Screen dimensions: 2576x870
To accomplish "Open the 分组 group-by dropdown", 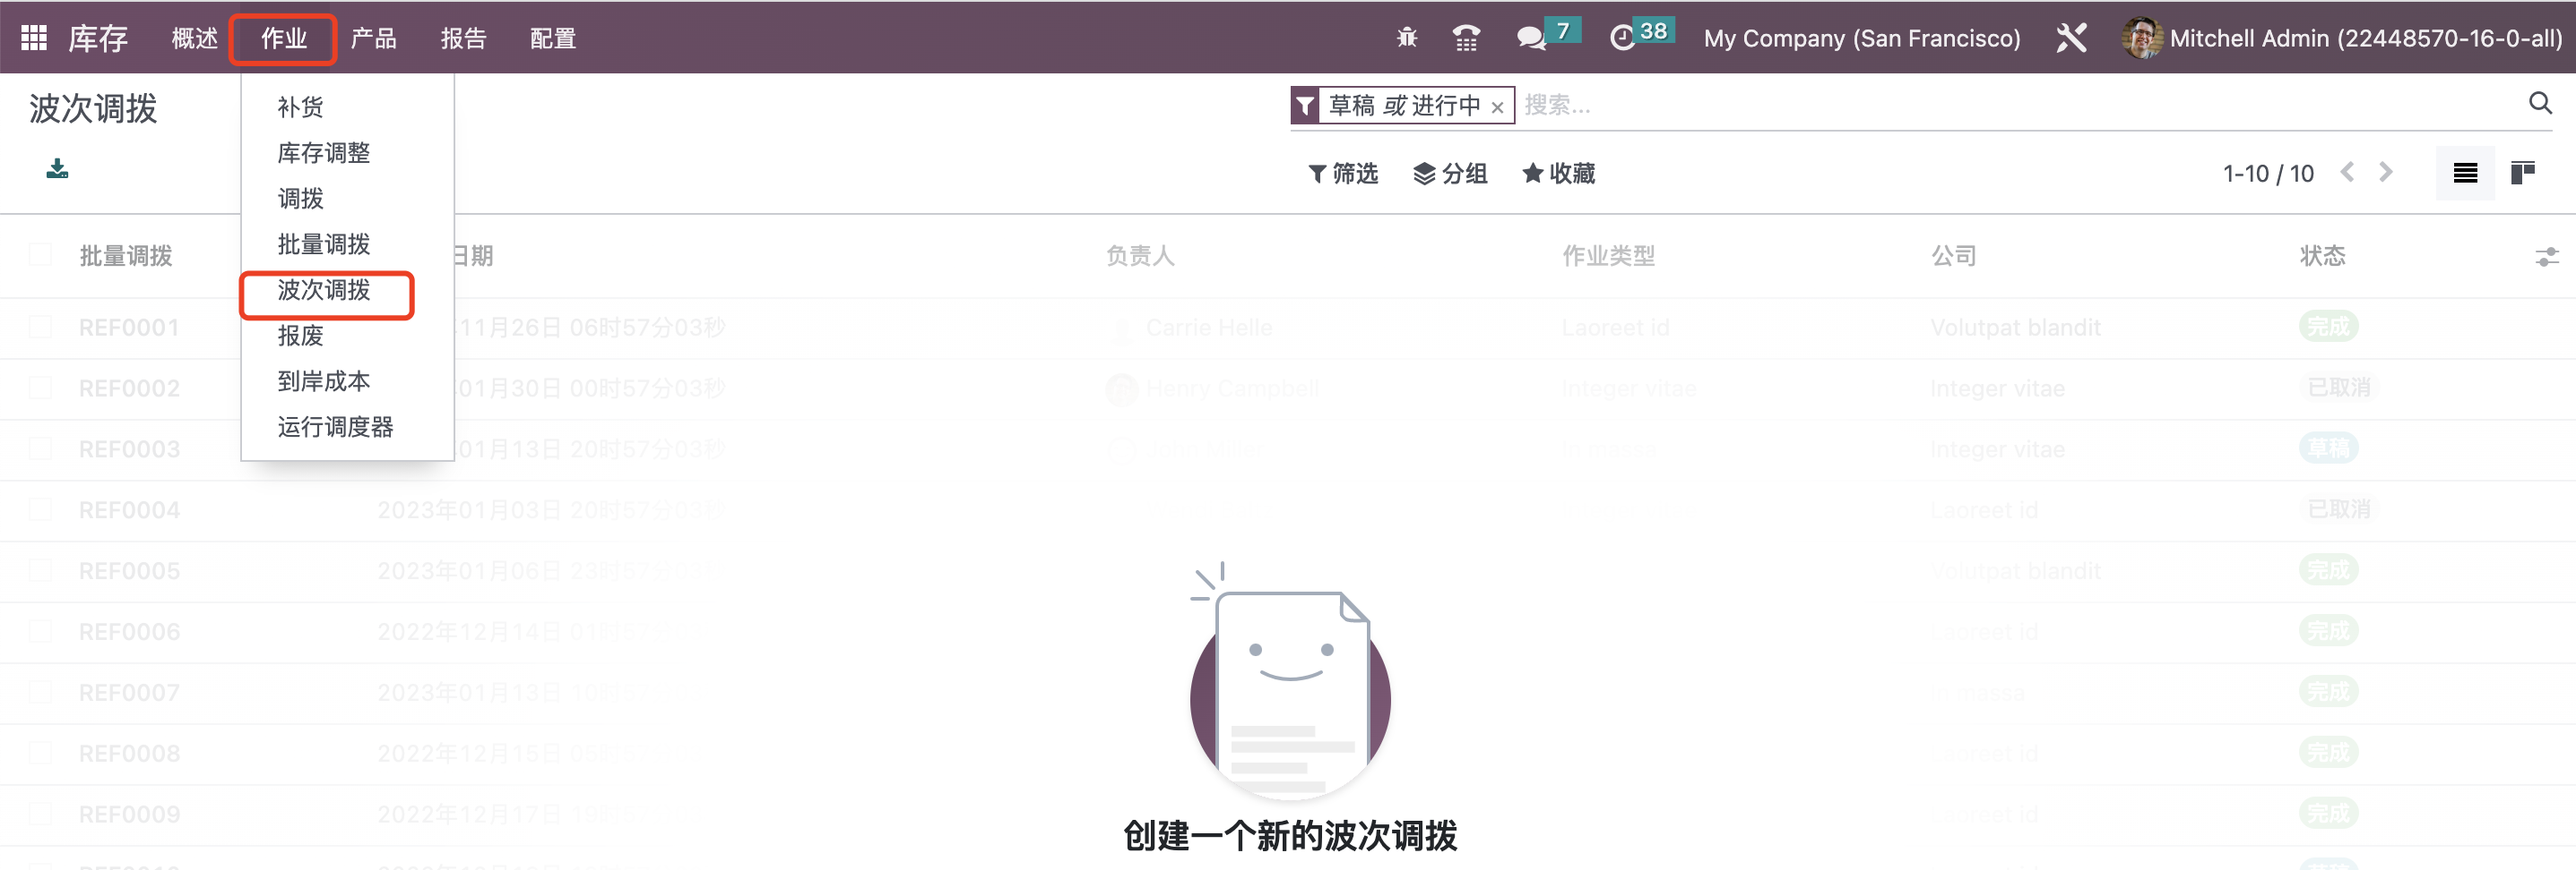I will [1450, 174].
